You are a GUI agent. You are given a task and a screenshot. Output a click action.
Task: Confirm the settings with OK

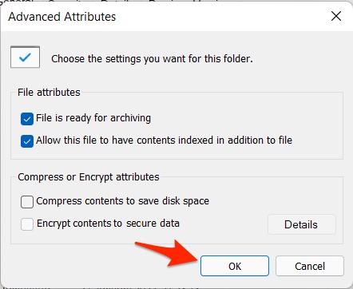click(235, 266)
